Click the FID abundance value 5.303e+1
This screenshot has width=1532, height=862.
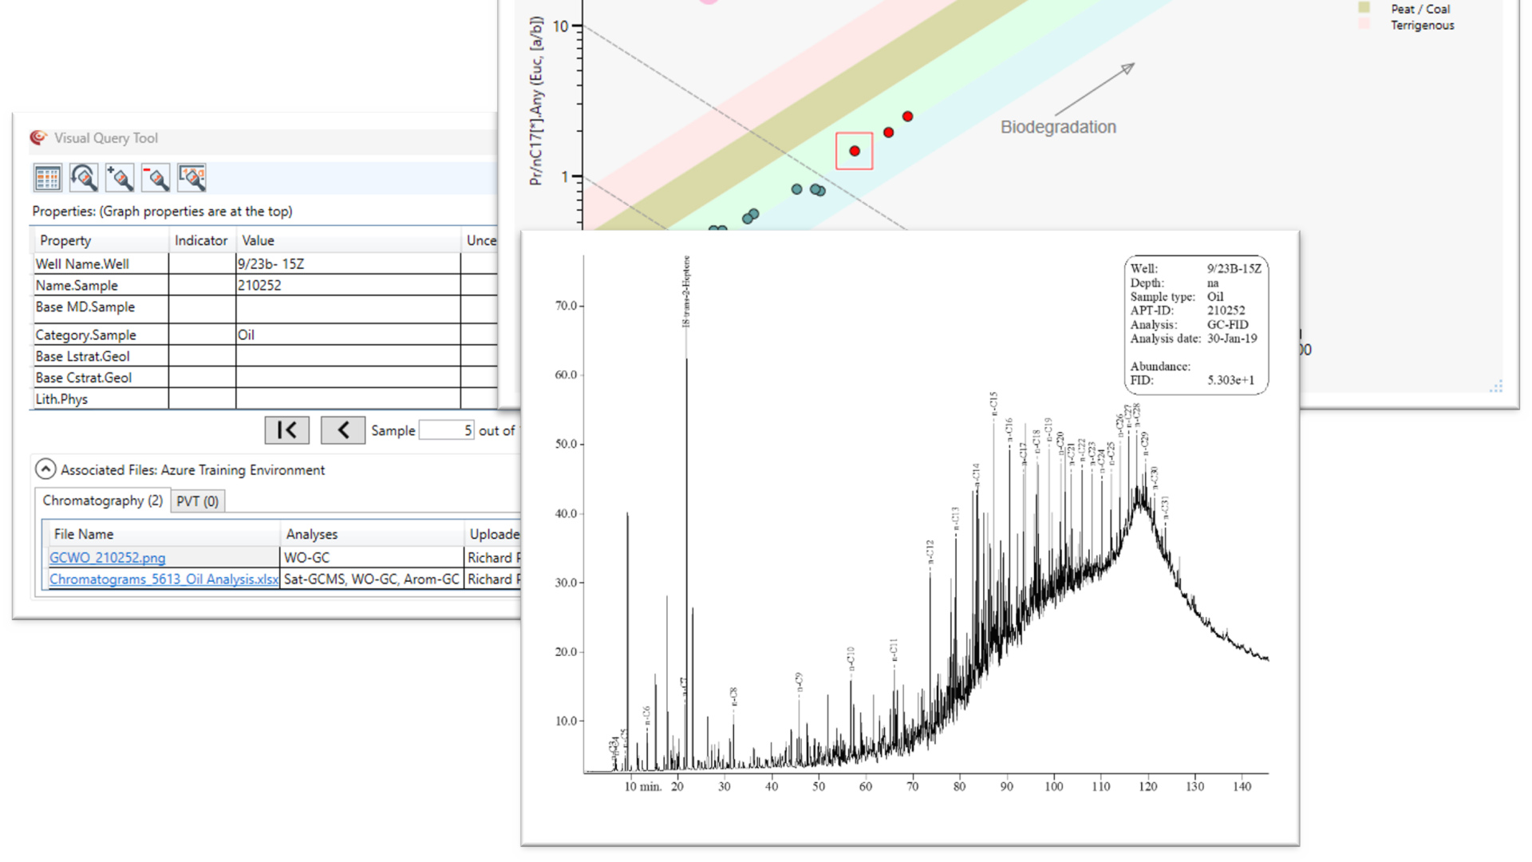pos(1230,380)
